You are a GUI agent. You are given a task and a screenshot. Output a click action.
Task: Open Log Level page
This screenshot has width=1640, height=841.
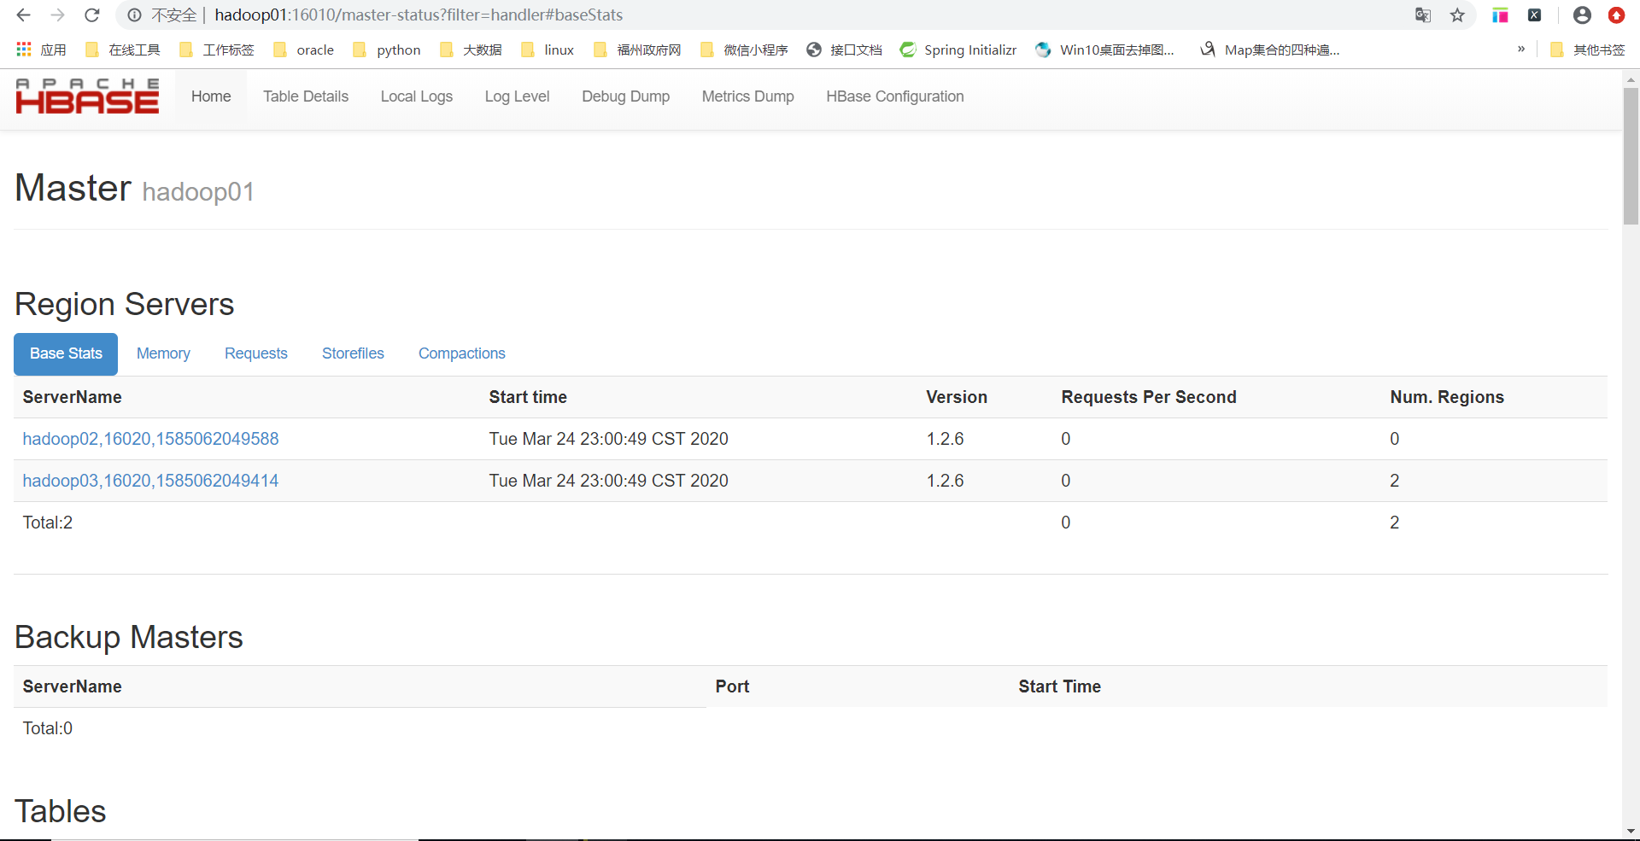click(x=517, y=96)
